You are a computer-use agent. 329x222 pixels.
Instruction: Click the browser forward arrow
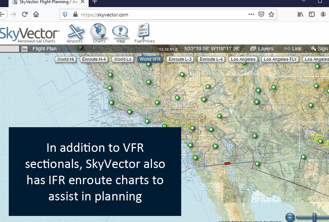coord(13,14)
